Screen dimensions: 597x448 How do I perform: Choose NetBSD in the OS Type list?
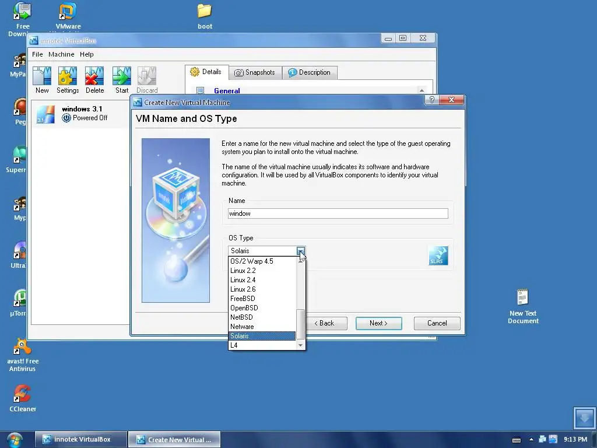[262, 317]
